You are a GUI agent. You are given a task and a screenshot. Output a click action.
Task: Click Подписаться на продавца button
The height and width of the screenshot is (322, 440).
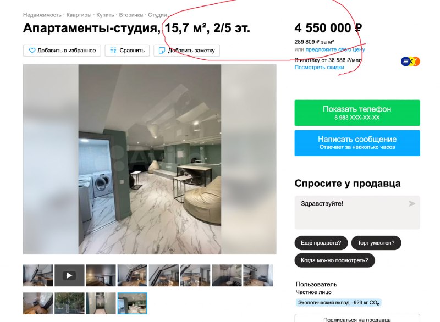click(357, 319)
